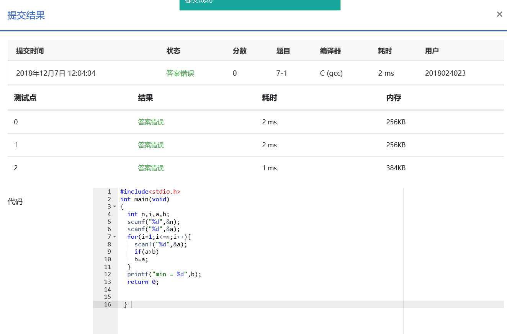Click the 答案错误 result for test point 1
507x334 pixels.
point(151,145)
